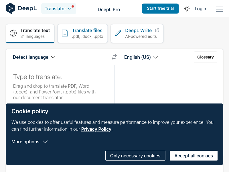The height and width of the screenshot is (172, 229).
Task: Expand the Detect language selector
Action: pyautogui.click(x=34, y=57)
